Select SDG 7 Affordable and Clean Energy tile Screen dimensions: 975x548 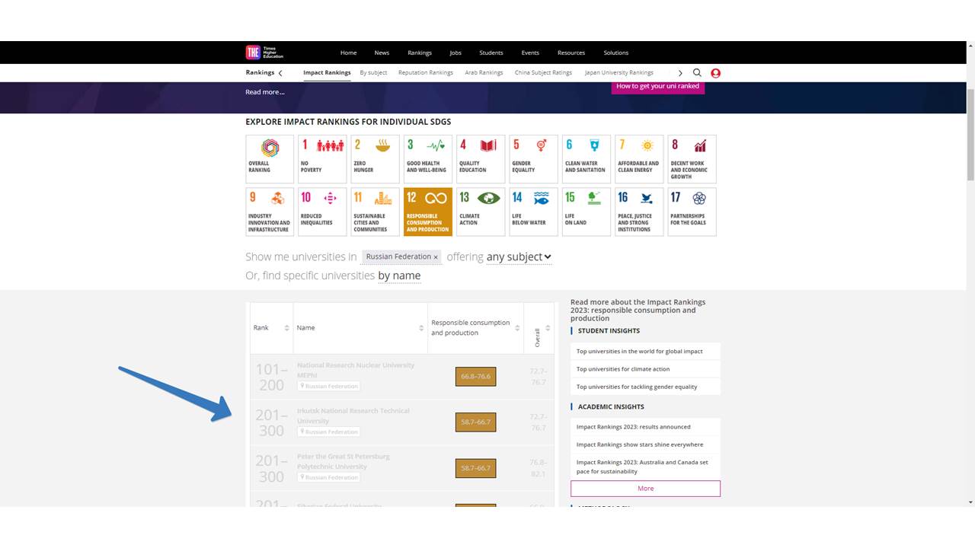(639, 159)
